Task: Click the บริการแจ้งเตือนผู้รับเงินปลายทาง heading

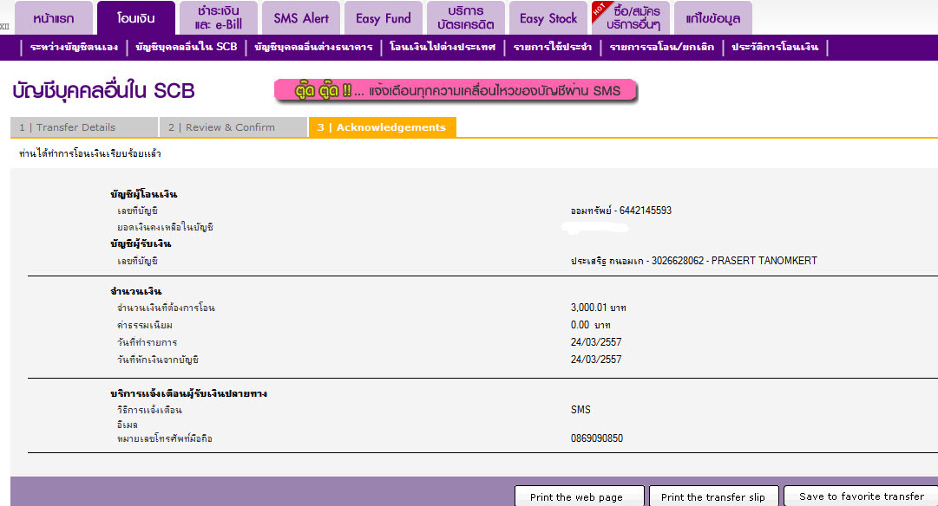Action: [188, 393]
